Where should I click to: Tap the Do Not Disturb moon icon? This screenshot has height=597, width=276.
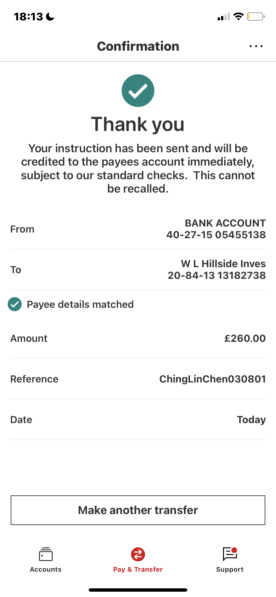tap(50, 16)
